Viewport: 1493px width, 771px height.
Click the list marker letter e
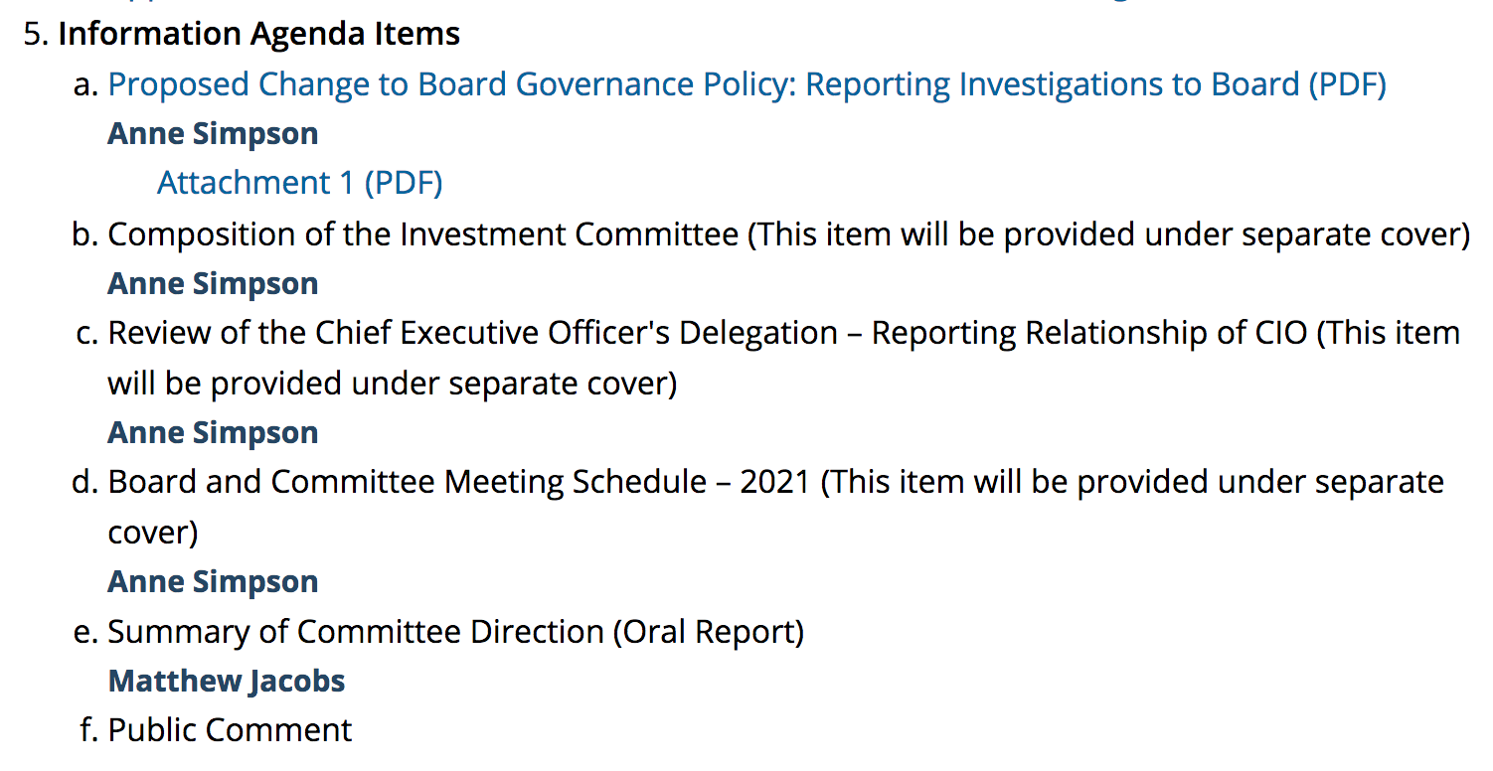[x=86, y=632]
